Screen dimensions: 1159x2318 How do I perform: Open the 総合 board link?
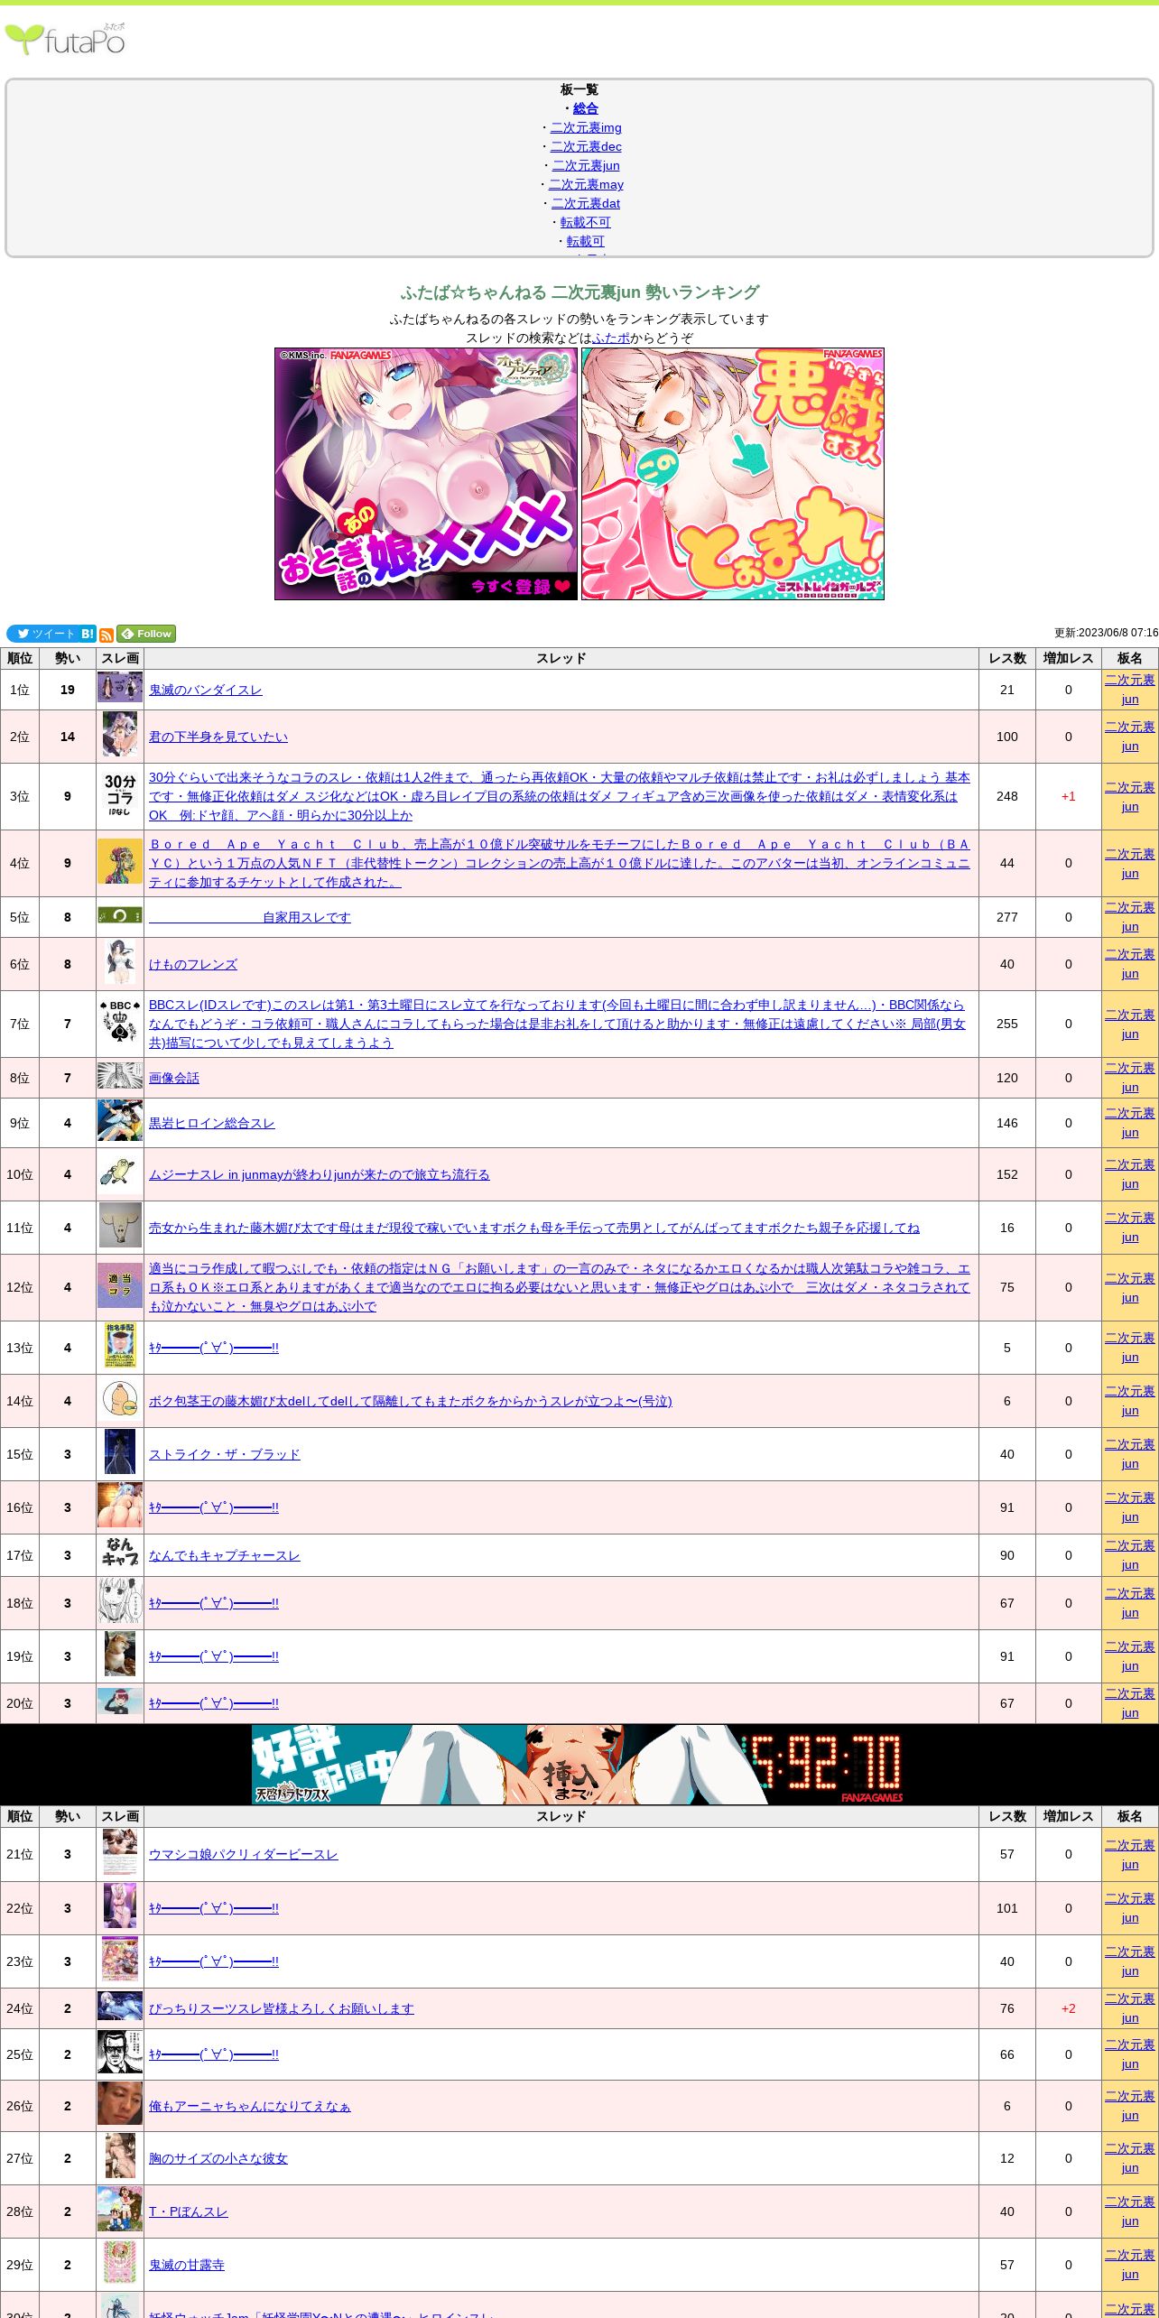coord(586,108)
